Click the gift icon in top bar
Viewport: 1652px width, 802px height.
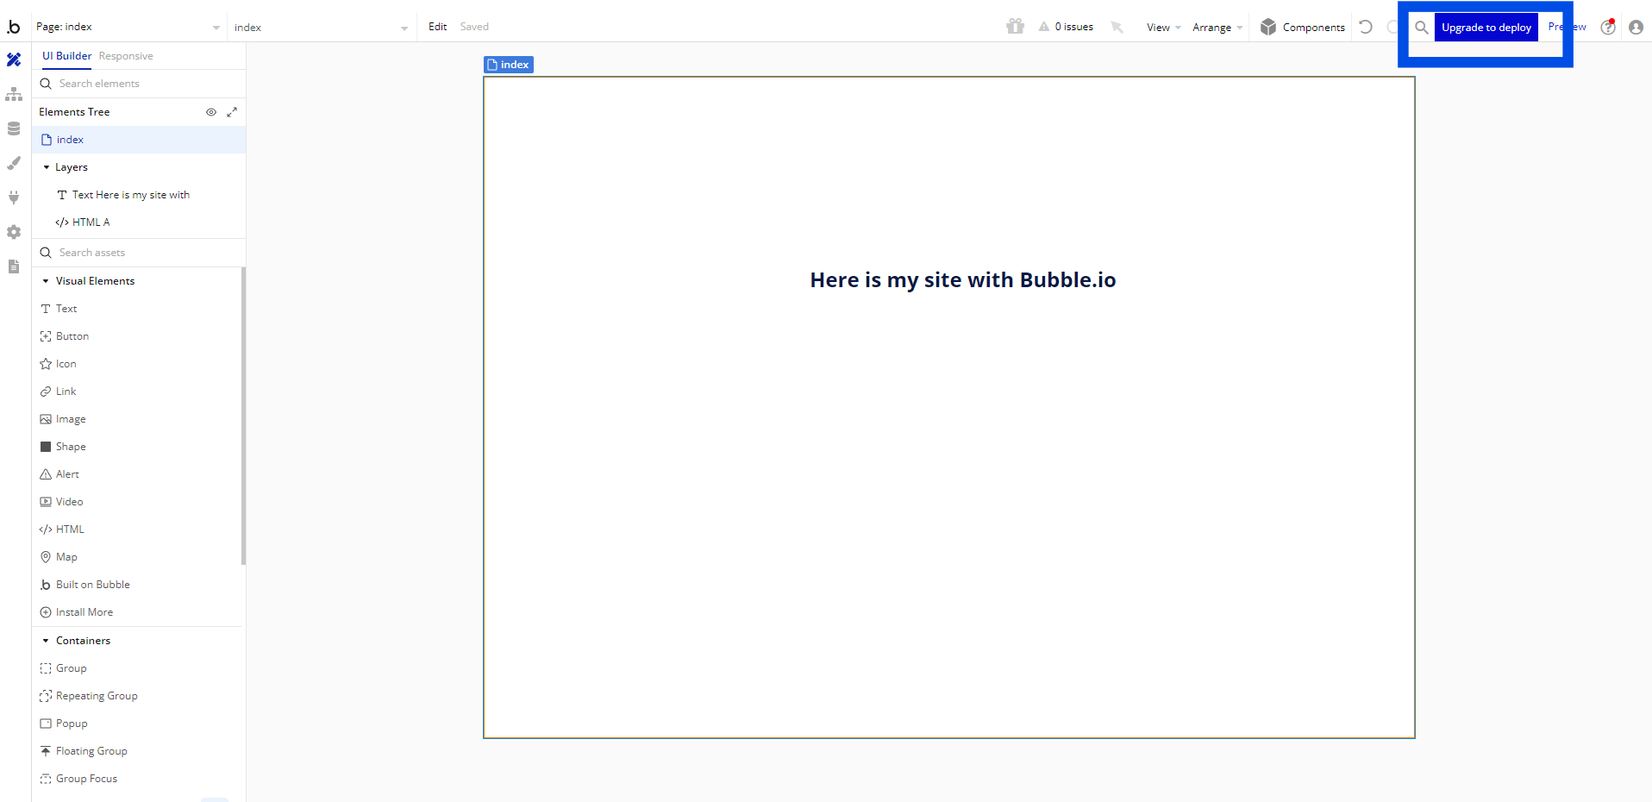[x=1015, y=27]
